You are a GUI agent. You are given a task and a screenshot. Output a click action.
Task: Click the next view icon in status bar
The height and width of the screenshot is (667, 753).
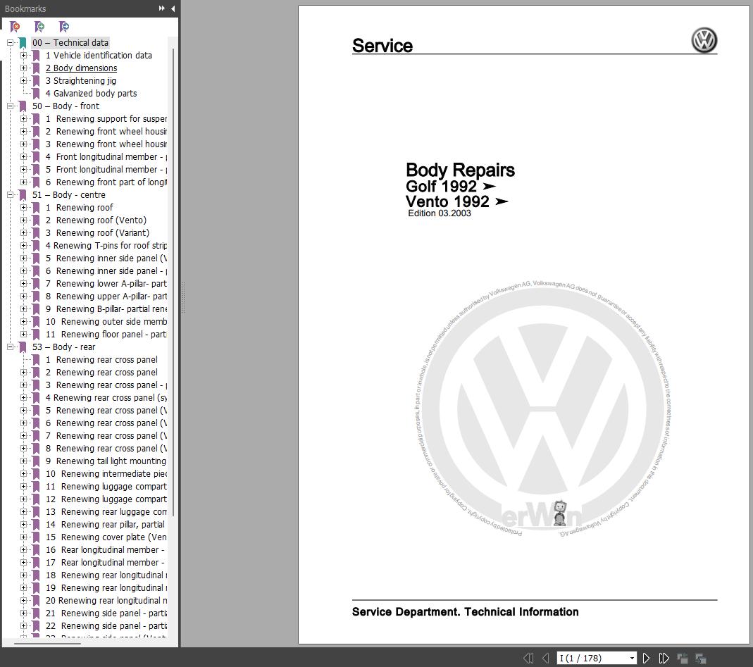coord(701,658)
